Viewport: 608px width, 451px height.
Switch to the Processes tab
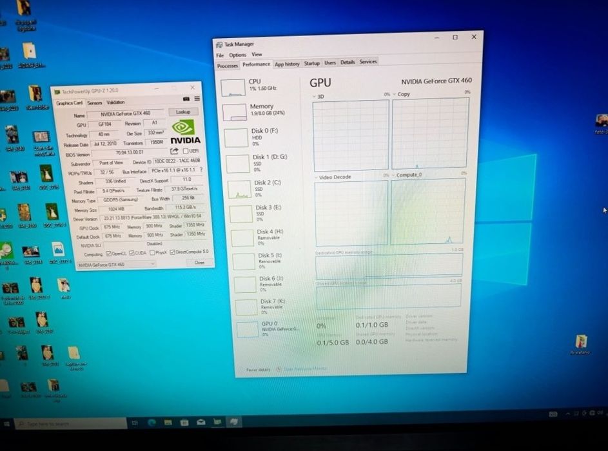(x=228, y=66)
